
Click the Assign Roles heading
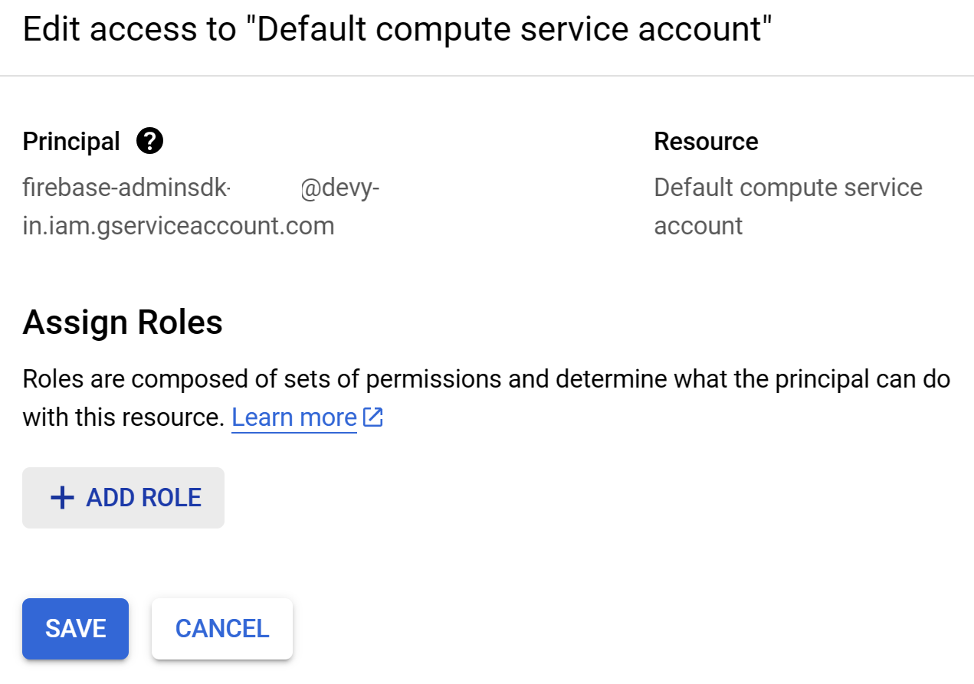point(123,322)
